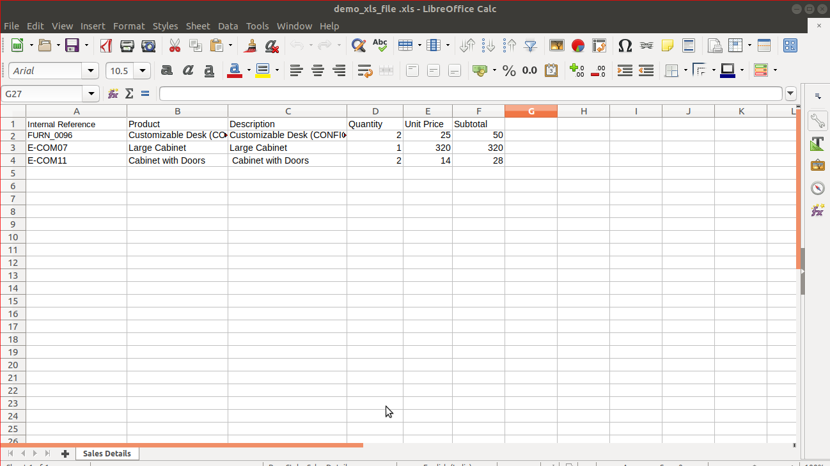Sort ascending icon
The width and height of the screenshot is (830, 466).
click(x=489, y=45)
